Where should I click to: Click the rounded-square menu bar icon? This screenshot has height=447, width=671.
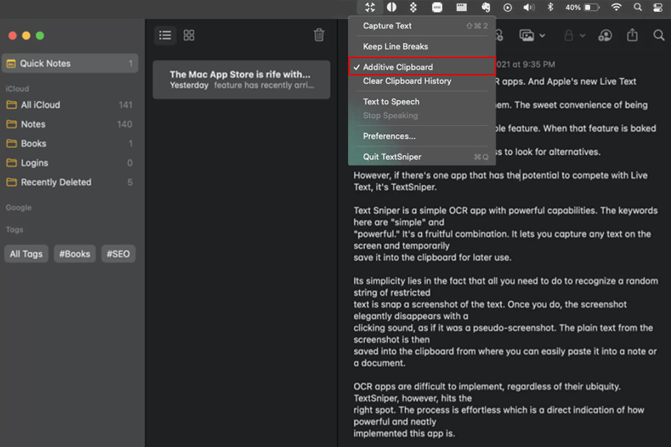pos(437,7)
